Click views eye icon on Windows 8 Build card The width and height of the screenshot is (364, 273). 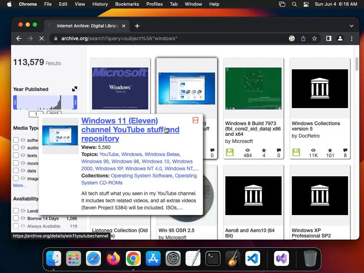click(x=247, y=150)
